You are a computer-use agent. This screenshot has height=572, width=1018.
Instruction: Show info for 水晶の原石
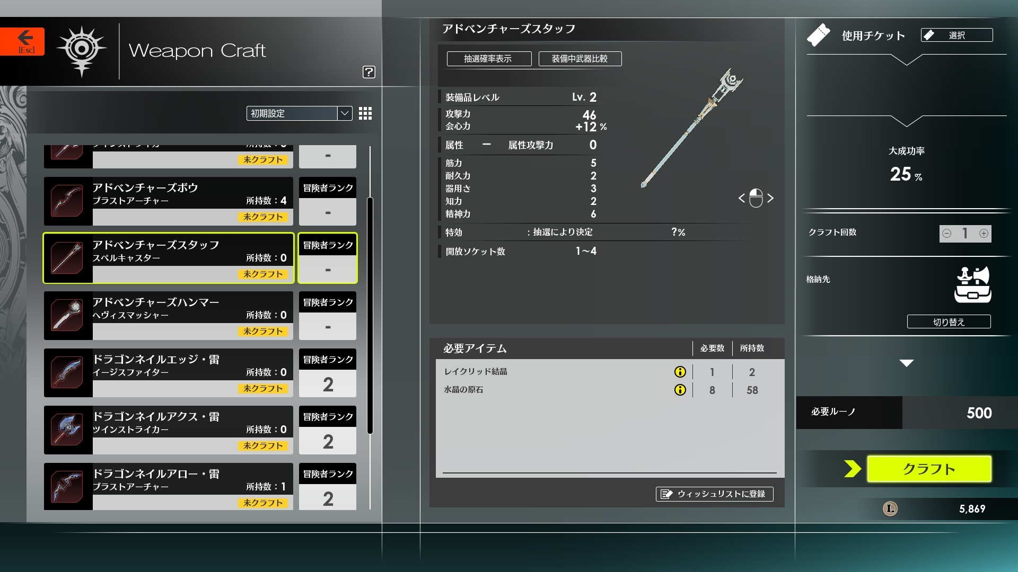[x=680, y=390]
